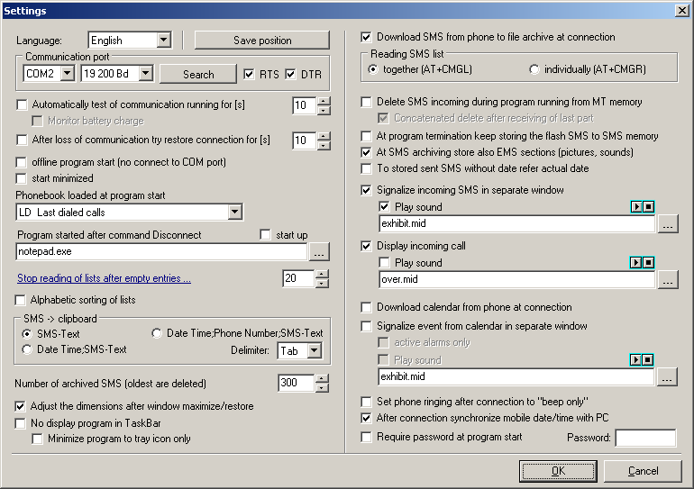Select individually (AT+CMGR) reading option
694x489 pixels.
(x=534, y=69)
